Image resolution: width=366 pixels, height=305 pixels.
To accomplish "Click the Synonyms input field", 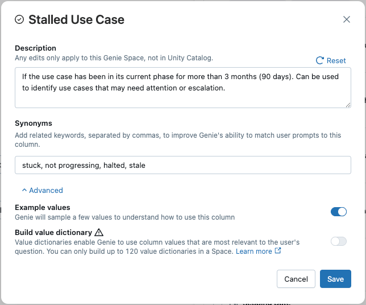I will point(182,165).
